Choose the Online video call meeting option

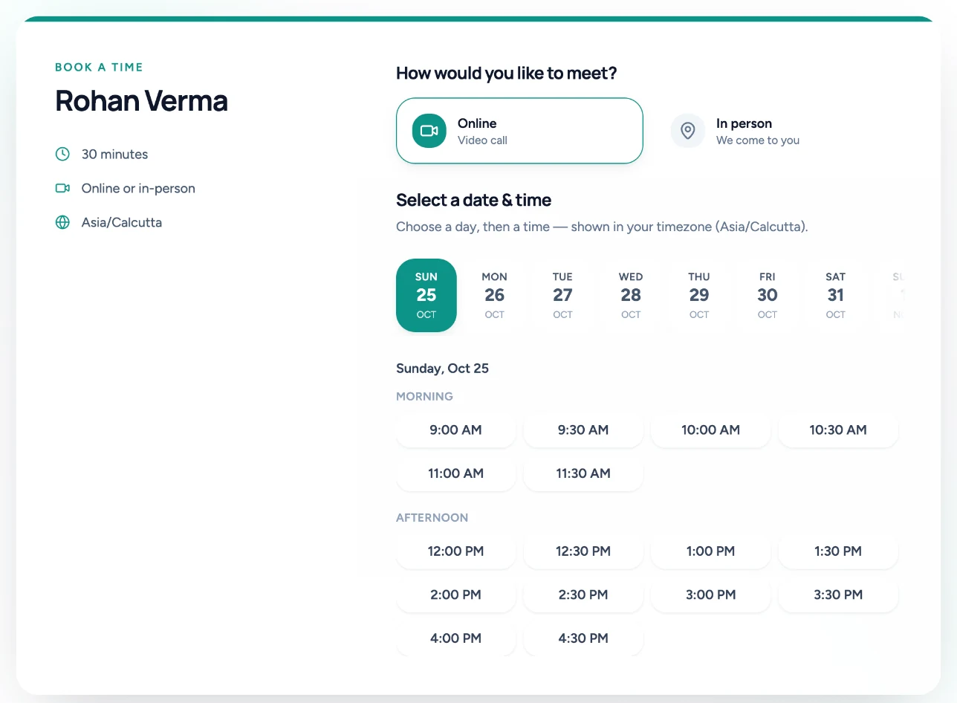tap(519, 131)
